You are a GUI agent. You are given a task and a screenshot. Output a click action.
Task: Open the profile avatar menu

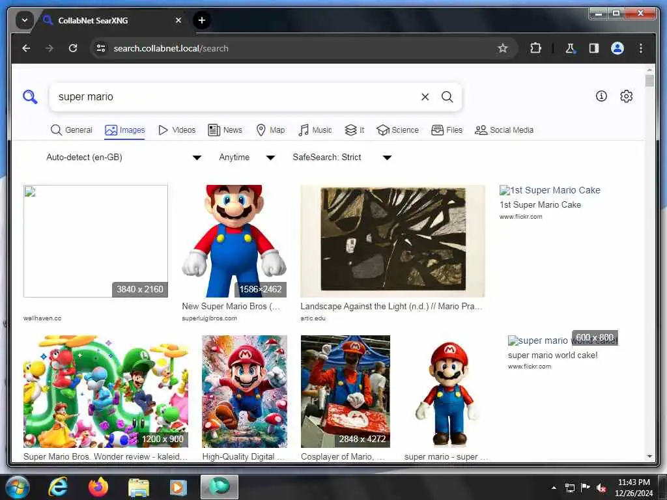617,48
